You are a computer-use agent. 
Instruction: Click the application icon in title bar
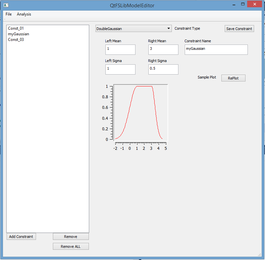coord(6,5)
